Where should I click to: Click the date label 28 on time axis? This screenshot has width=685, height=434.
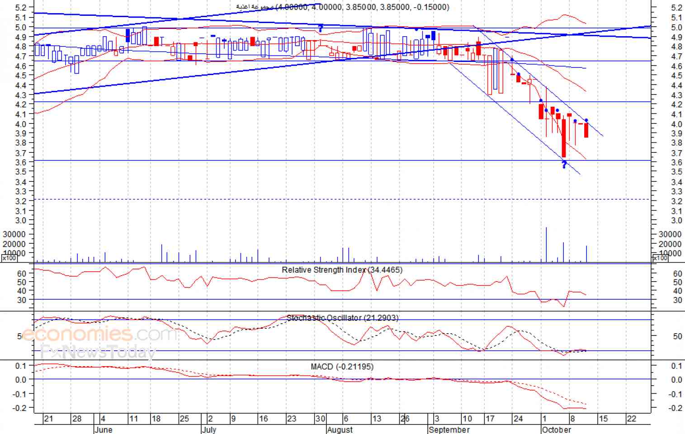[x=77, y=419]
